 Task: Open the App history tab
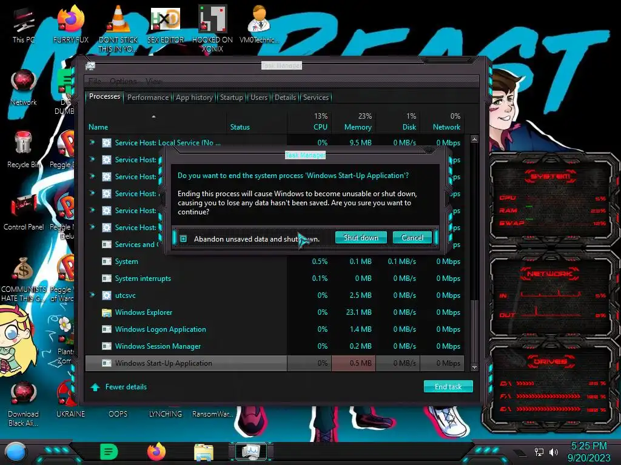pos(194,97)
